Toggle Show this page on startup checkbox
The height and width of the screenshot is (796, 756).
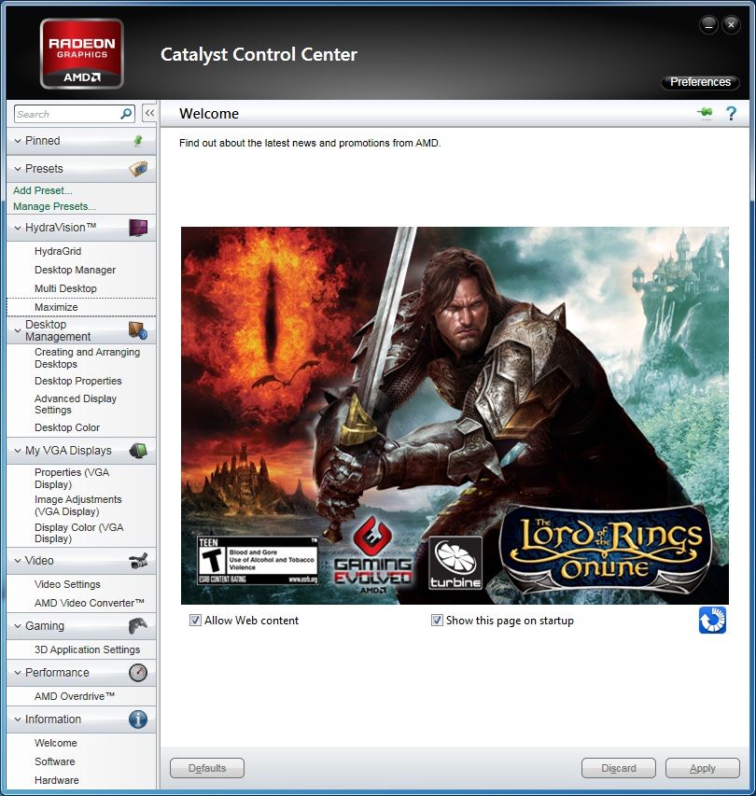[x=437, y=621]
